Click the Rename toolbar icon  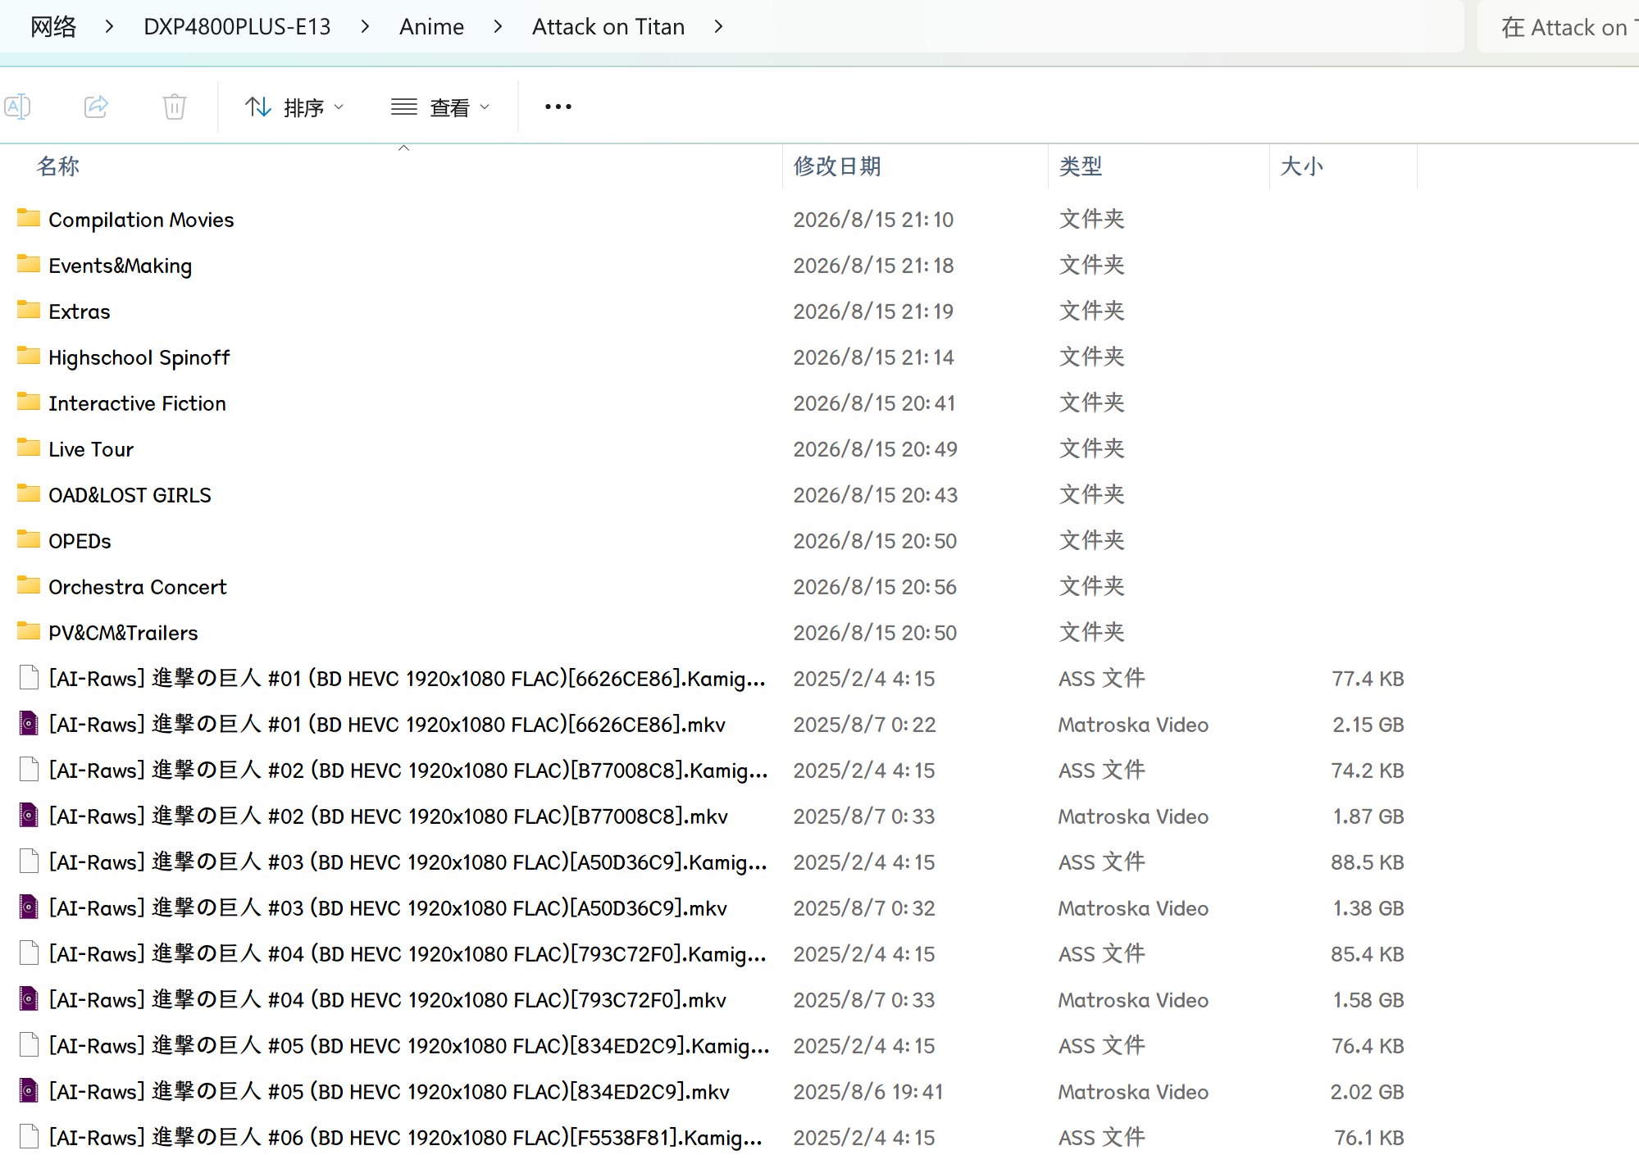pyautogui.click(x=18, y=107)
